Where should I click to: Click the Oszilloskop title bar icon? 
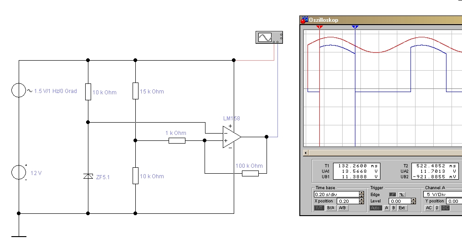[x=304, y=20]
